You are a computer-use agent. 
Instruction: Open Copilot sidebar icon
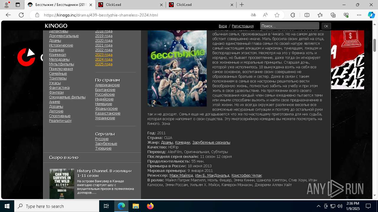pyautogui.click(x=371, y=15)
